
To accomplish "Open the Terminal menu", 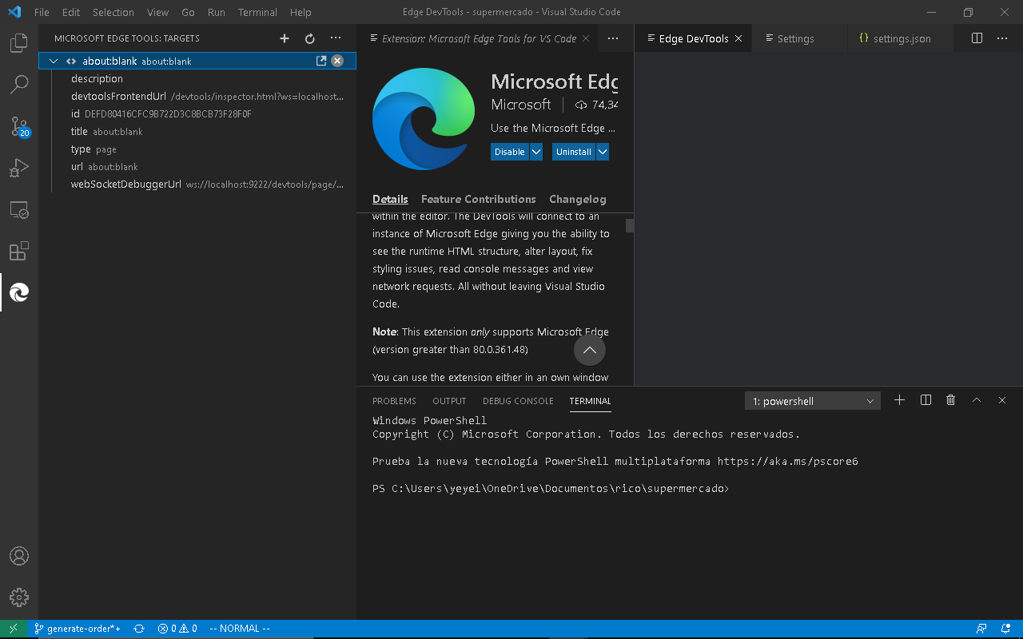I will click(258, 12).
